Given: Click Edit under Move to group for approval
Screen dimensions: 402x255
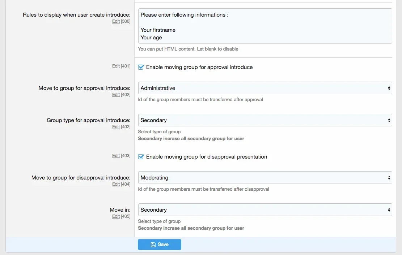Looking at the screenshot, I should click(116, 95).
